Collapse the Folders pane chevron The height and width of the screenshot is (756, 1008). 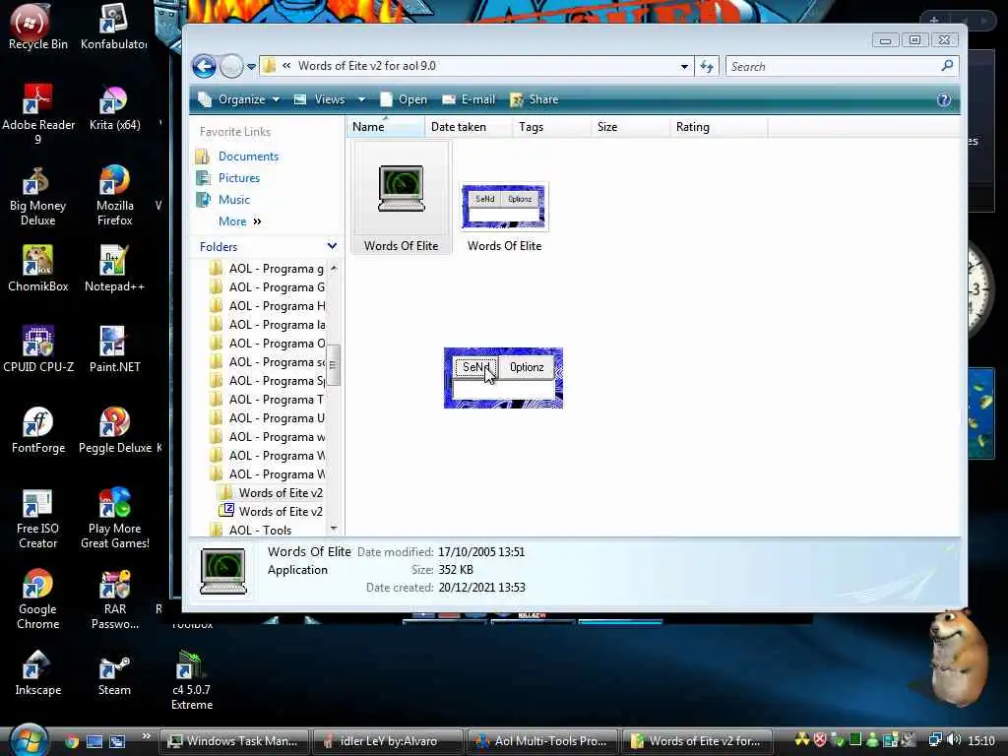pyautogui.click(x=332, y=246)
